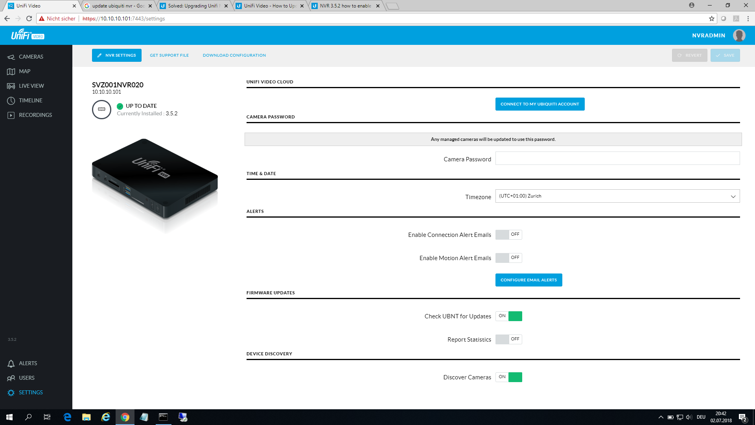Viewport: 755px width, 425px height.
Task: Expand the Timezone dropdown
Action: coord(617,196)
